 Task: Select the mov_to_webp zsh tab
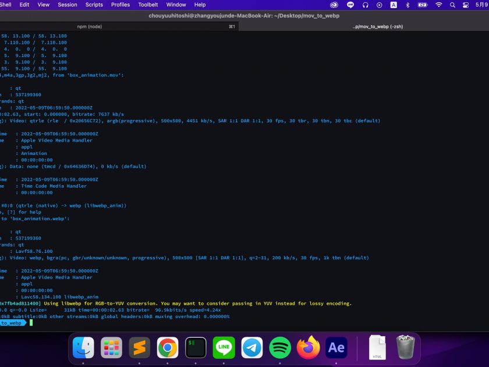click(x=378, y=27)
